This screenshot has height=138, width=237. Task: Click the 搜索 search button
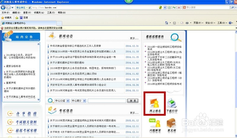[x=133, y=101]
